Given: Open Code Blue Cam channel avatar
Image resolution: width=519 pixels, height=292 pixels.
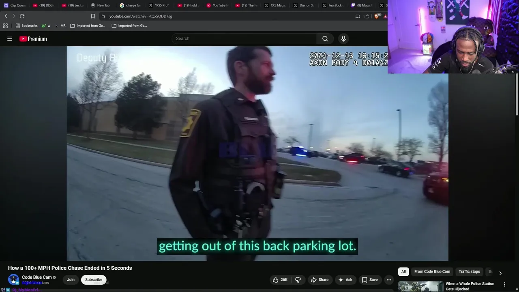Looking at the screenshot, I should pos(13,279).
